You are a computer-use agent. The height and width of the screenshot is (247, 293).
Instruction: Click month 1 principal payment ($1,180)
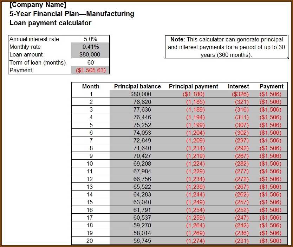pyautogui.click(x=193, y=94)
